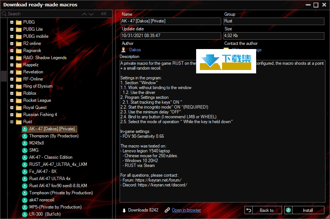Click the download icon for AK-47 - Classic Edition
The height and width of the screenshot is (219, 330).
click(x=25, y=158)
